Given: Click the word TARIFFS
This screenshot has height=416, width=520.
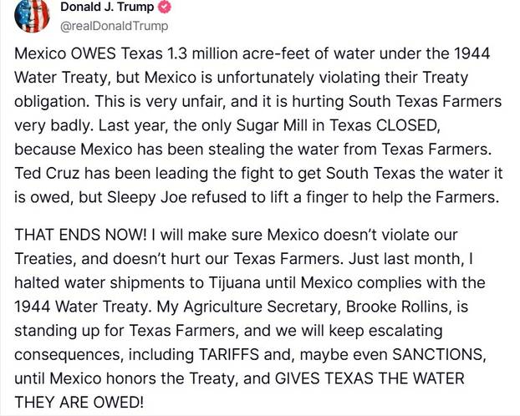Looking at the screenshot, I should pos(228,354).
